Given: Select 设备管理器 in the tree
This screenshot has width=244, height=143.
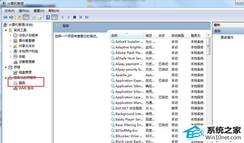Looking at the screenshot, I should click(x=26, y=62).
